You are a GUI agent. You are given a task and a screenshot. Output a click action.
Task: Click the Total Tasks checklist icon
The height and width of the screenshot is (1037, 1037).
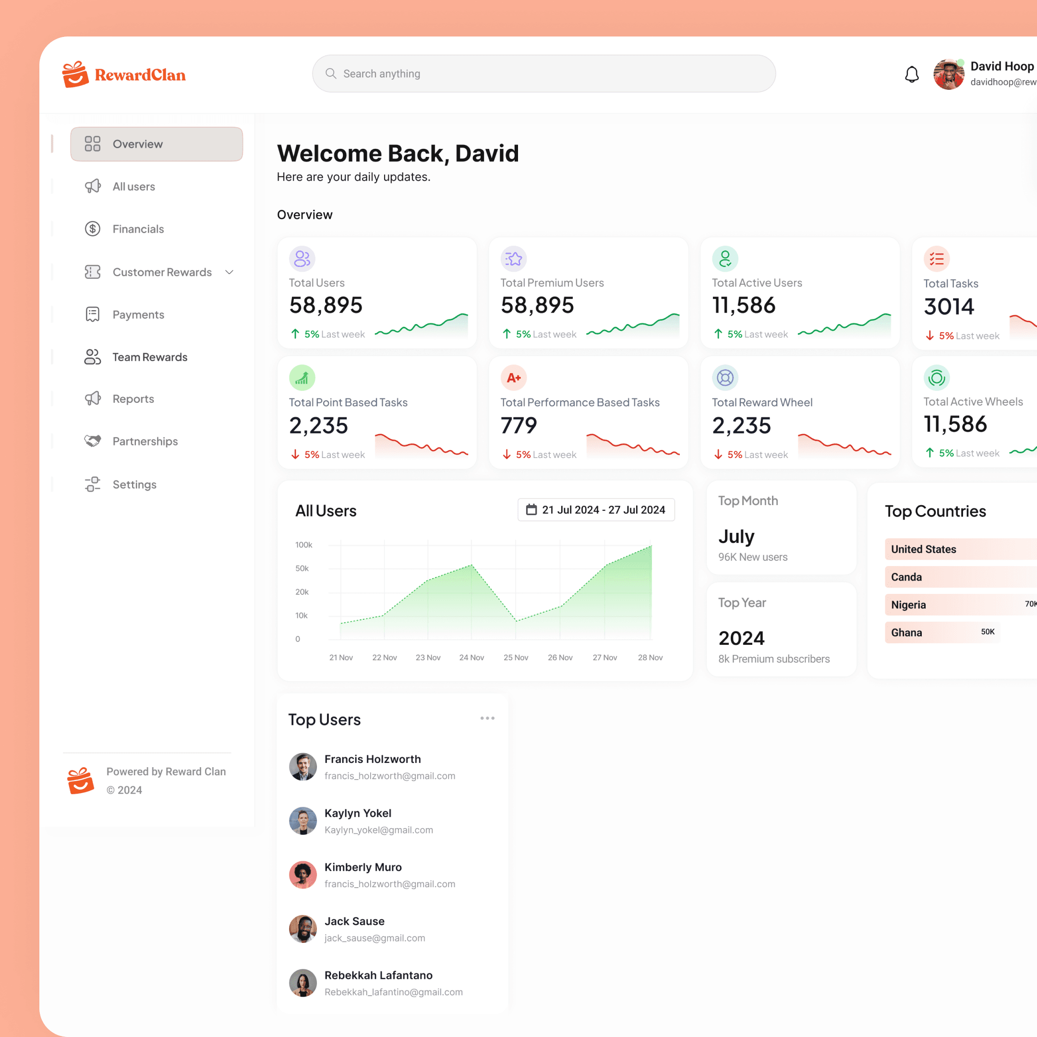coord(936,259)
